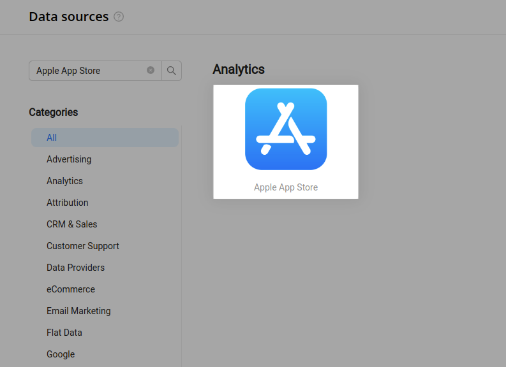Viewport: 506px width, 367px height.
Task: Choose the Flat Data category
Action: [x=64, y=332]
